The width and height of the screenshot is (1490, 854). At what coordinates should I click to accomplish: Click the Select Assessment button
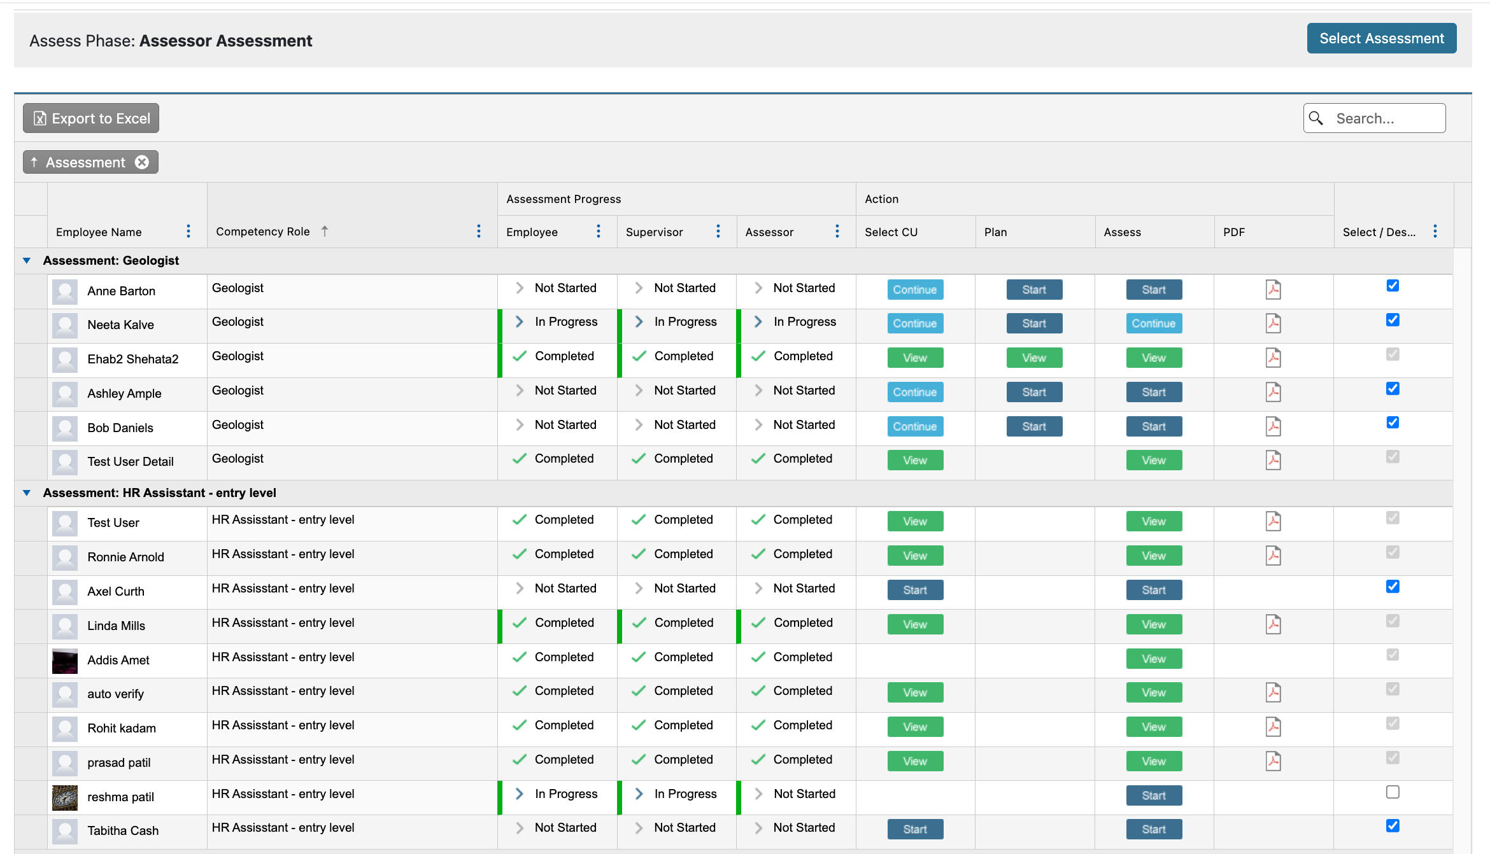pos(1382,38)
